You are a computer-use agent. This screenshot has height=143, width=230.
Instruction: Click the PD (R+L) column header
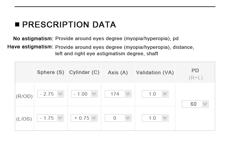[196, 74]
